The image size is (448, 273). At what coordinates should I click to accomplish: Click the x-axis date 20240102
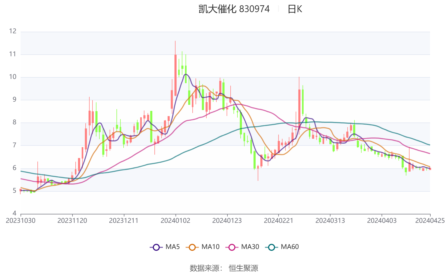176,221
